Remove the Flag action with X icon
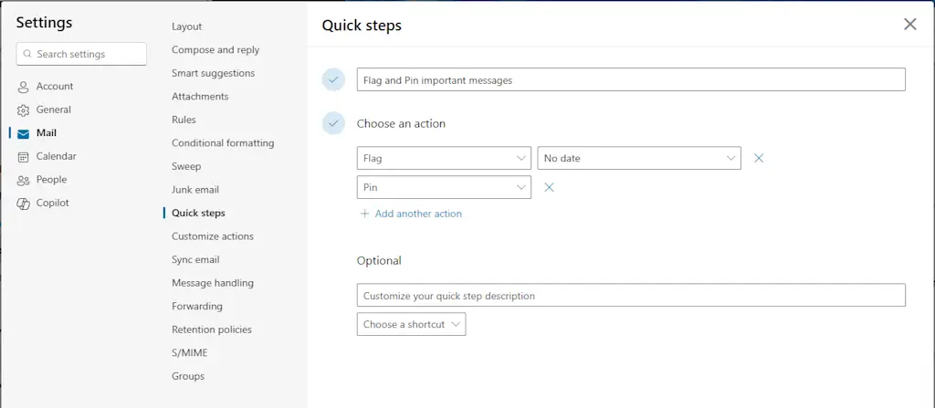935x408 pixels. (758, 158)
